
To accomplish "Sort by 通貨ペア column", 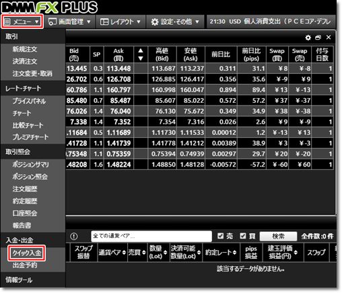I will [112, 253].
